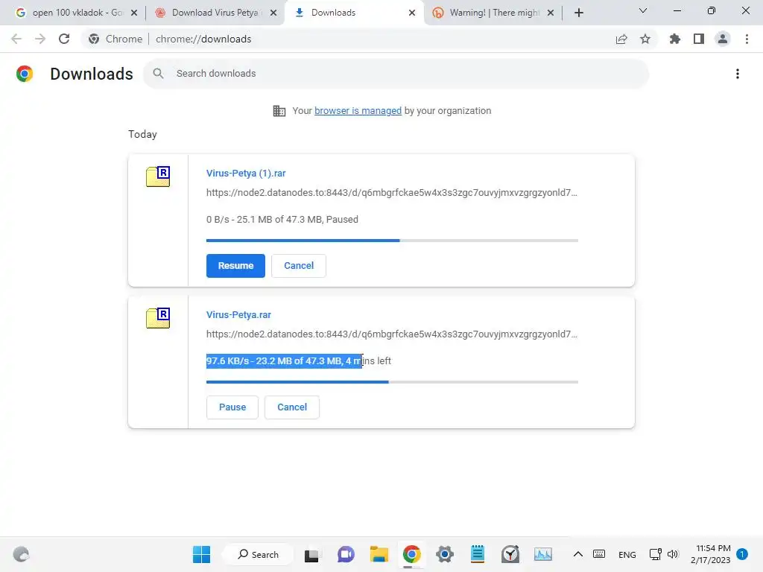Go back to the previous page
Screen dimensions: 763x572
(16, 39)
